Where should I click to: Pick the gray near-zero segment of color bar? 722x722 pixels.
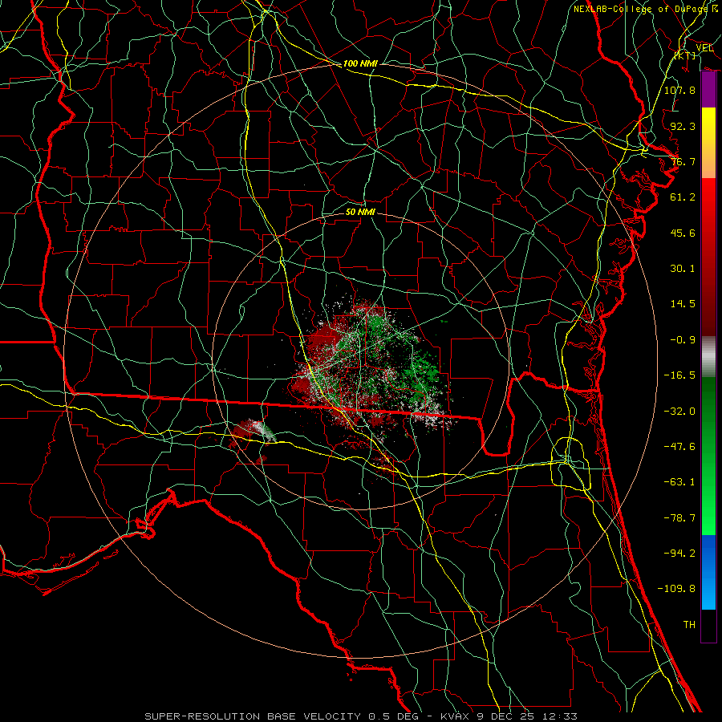coord(708,356)
